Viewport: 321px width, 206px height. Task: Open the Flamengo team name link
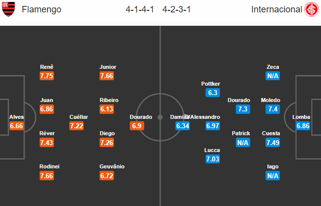[42, 9]
